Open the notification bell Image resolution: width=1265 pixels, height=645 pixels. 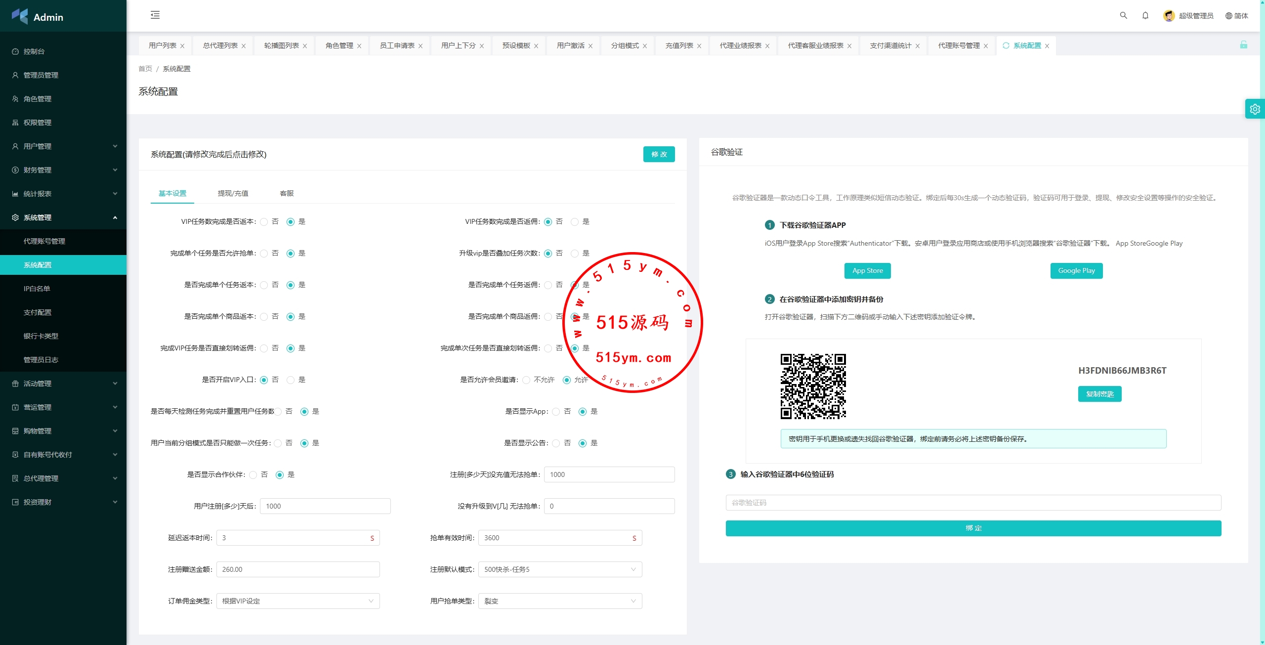(1145, 15)
